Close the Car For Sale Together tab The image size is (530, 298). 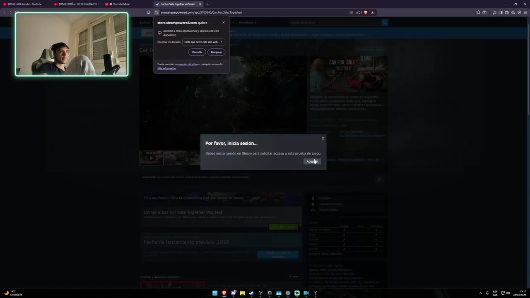click(200, 4)
